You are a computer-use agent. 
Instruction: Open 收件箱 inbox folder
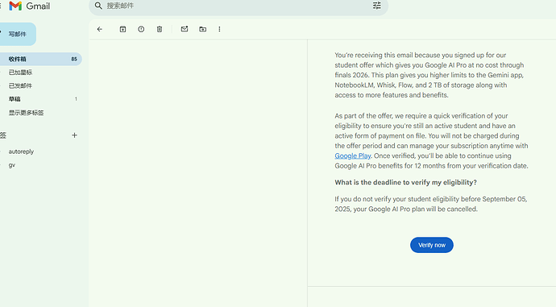41,59
